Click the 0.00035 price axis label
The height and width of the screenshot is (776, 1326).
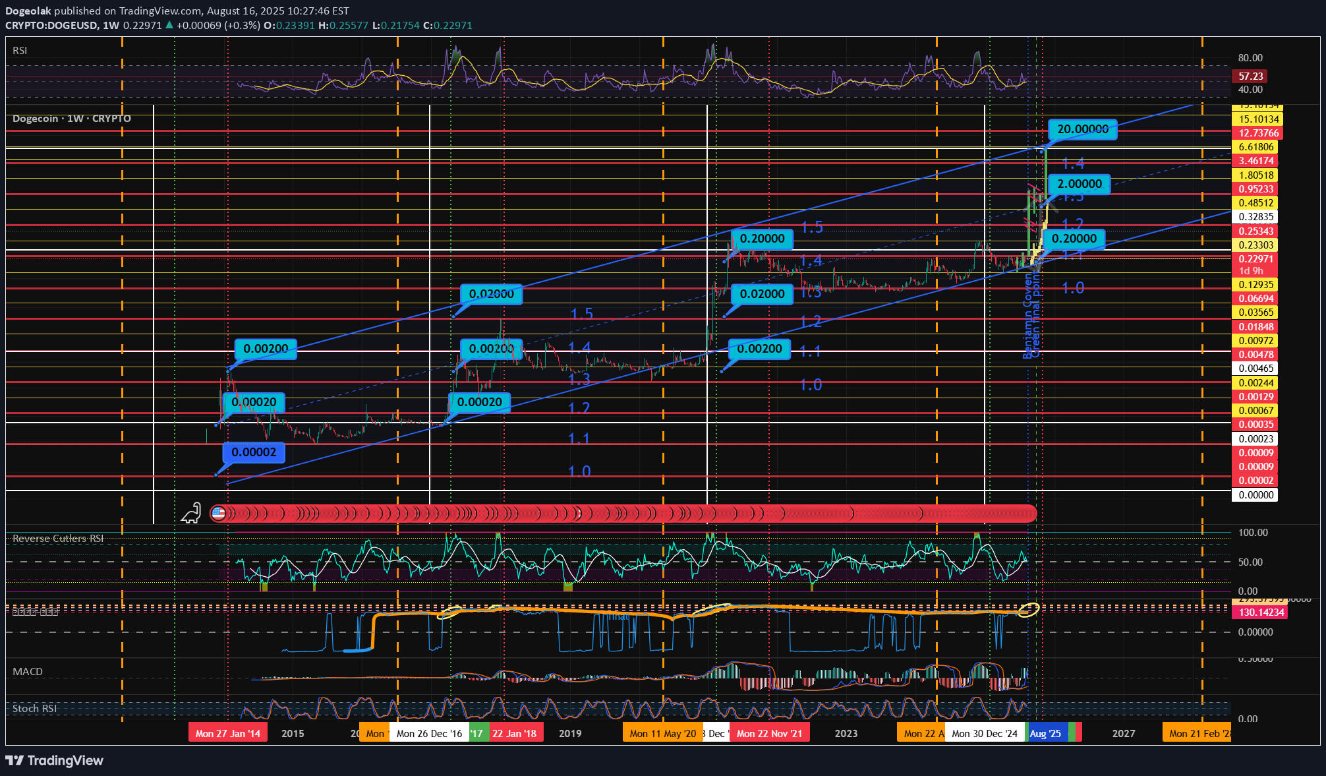coord(1255,425)
